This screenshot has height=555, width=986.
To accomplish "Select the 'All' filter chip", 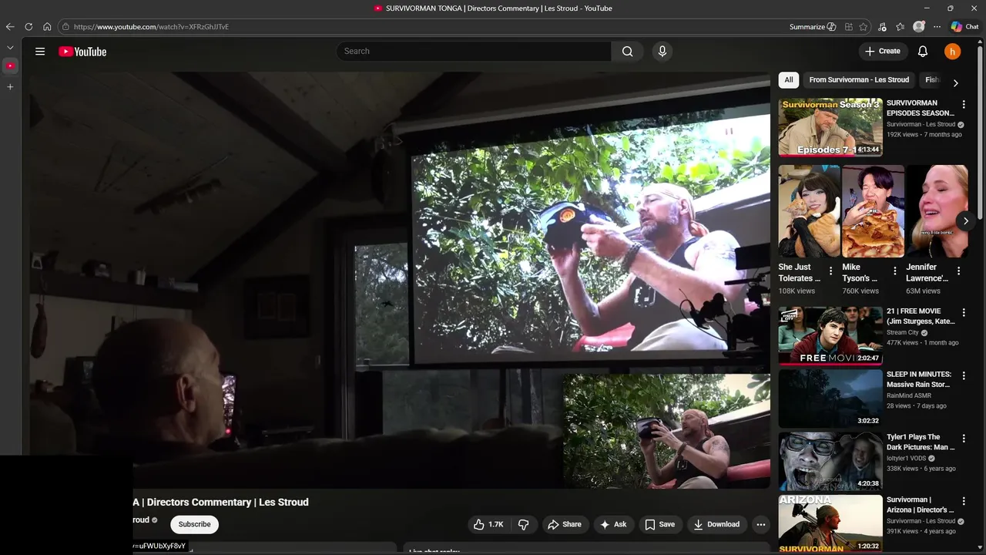I will [789, 79].
